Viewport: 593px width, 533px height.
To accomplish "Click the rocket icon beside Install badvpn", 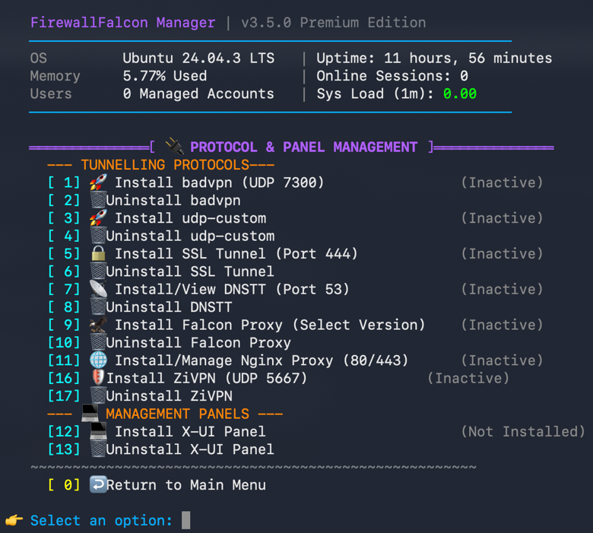I will (x=98, y=182).
